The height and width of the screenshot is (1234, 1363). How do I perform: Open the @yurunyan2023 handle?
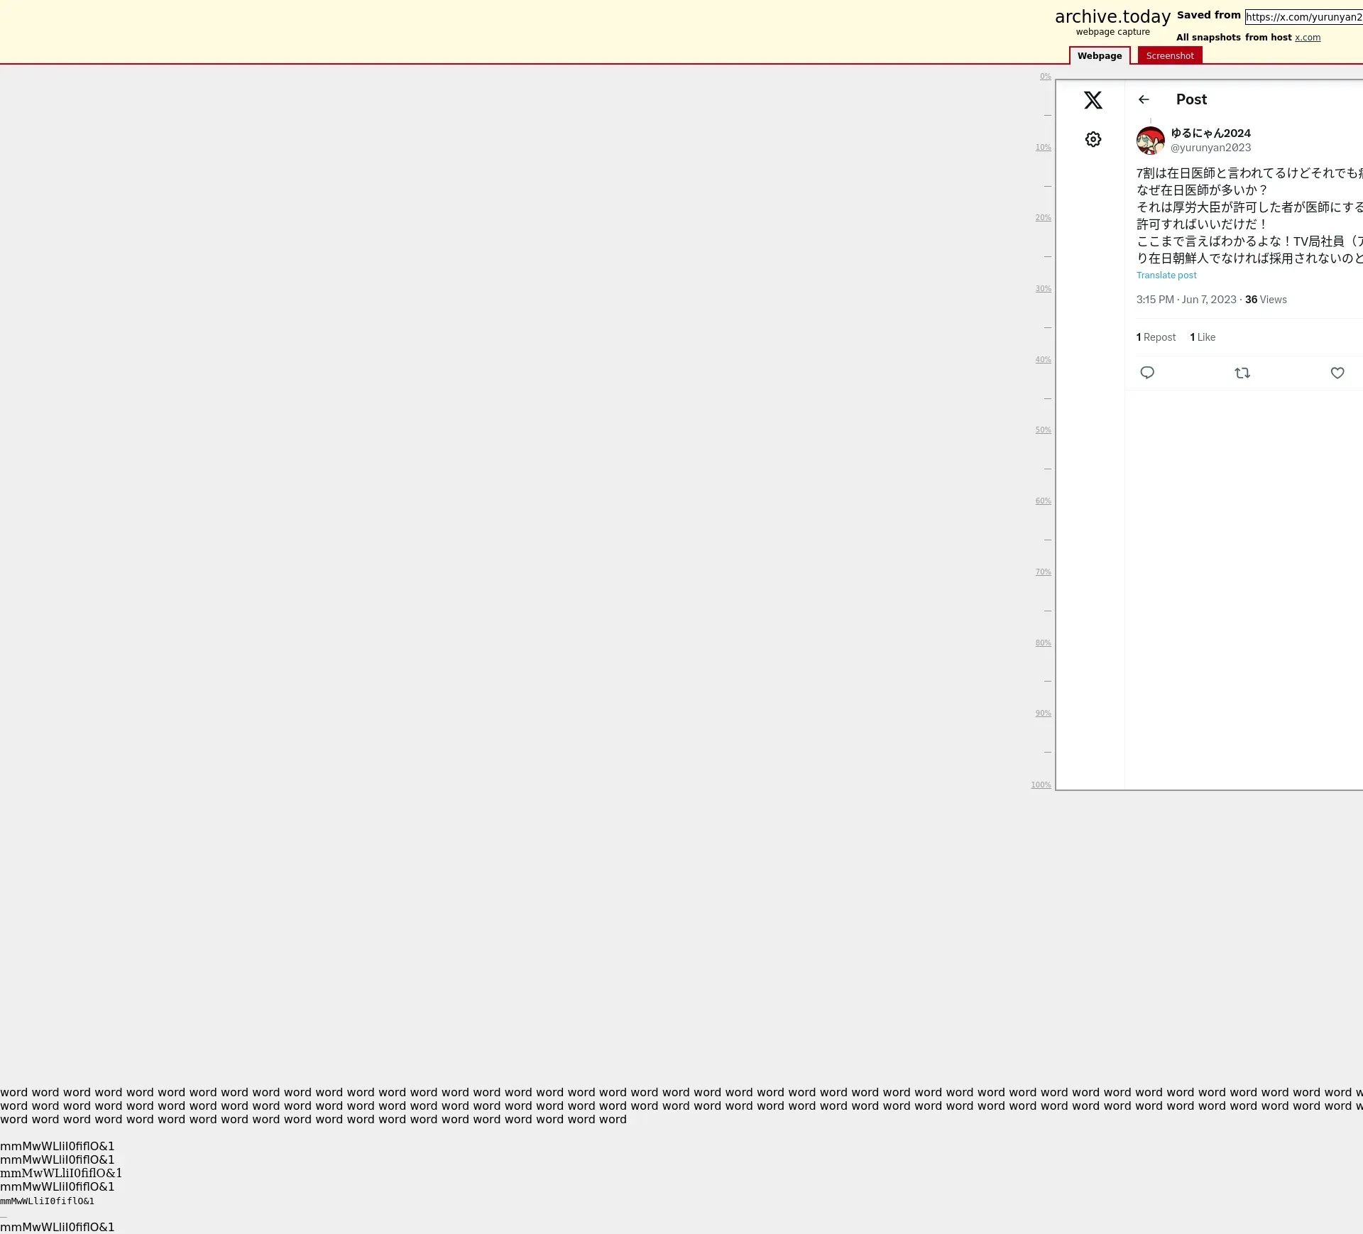coord(1210,148)
